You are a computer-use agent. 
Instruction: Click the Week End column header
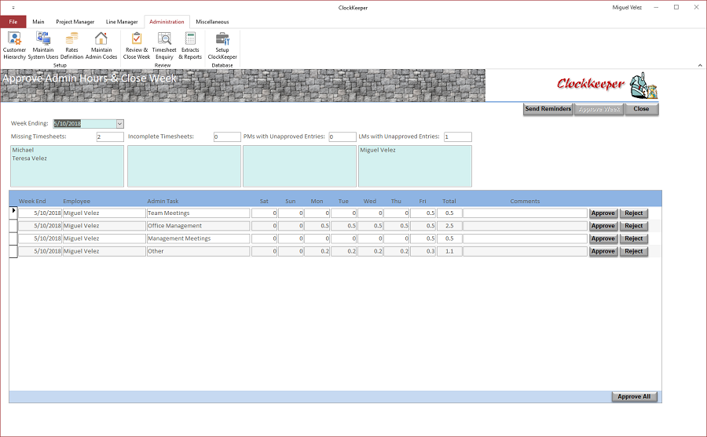32,202
